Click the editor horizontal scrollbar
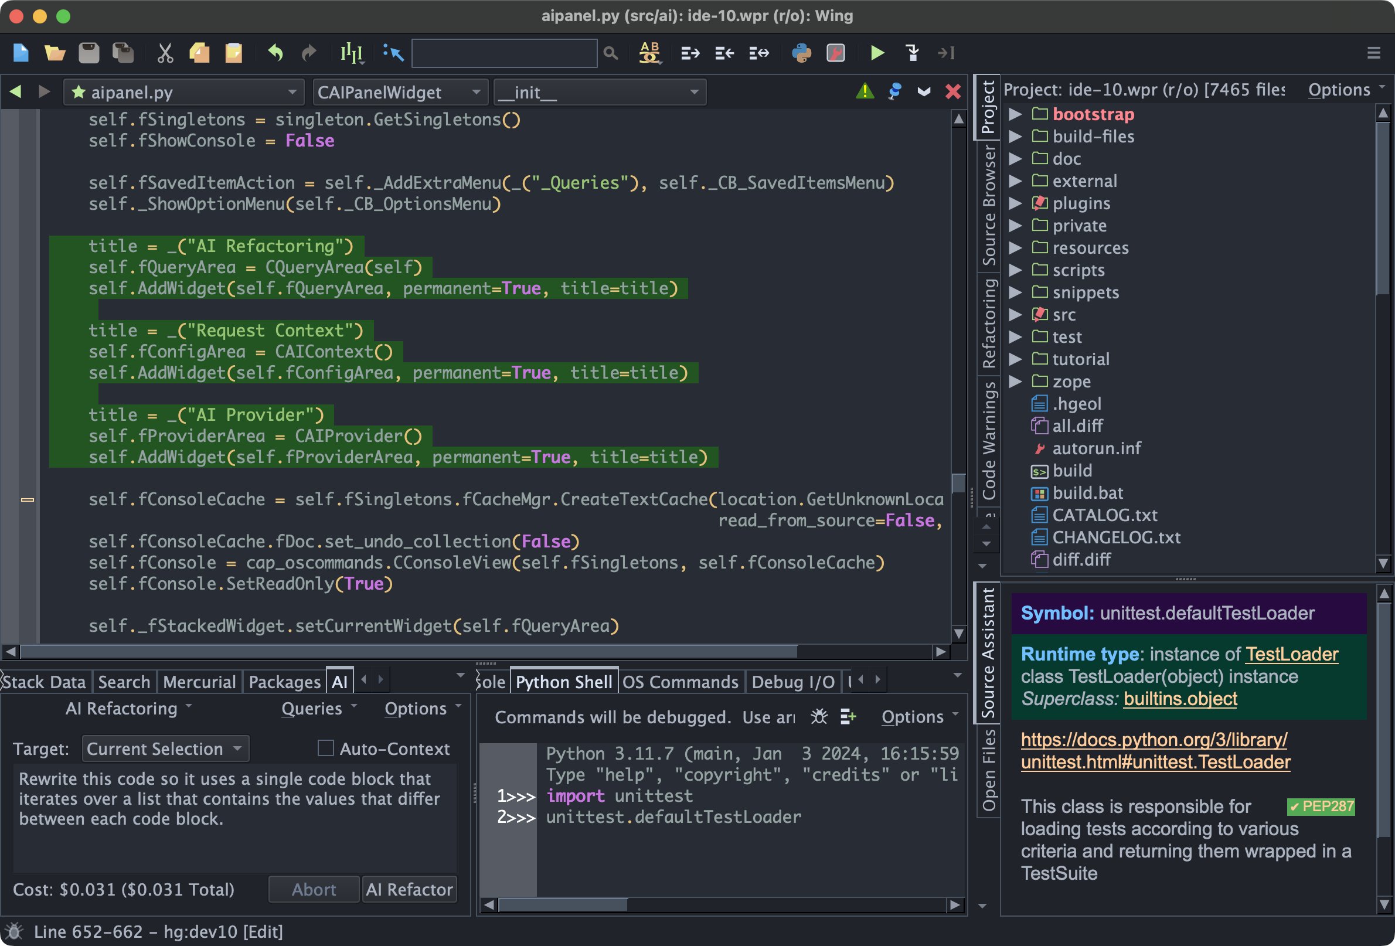 point(408,651)
